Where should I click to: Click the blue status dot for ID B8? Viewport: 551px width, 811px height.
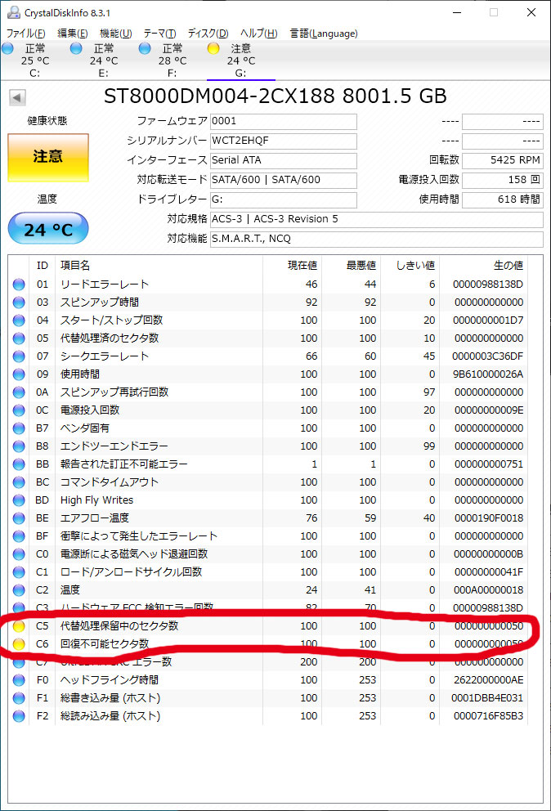[x=19, y=446]
